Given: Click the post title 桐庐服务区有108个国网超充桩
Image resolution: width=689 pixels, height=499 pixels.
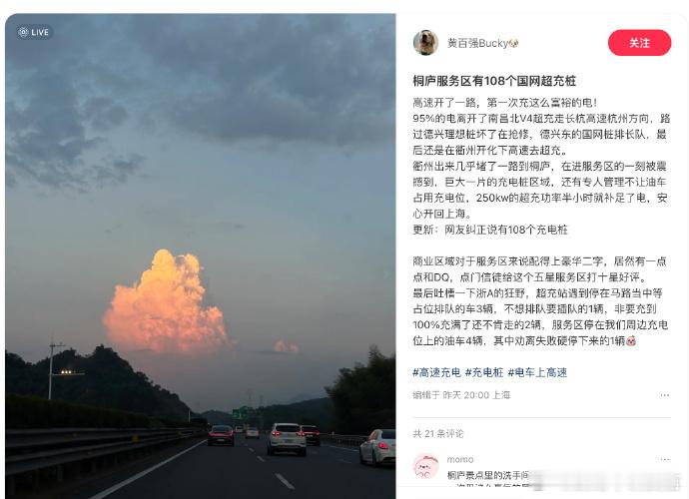Looking at the screenshot, I should tap(494, 81).
